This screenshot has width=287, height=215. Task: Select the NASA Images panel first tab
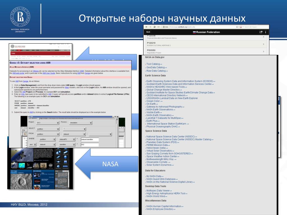tap(14, 173)
